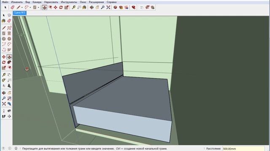Open the 3D Warehouse icon
270x151 pixels.
[115, 8]
